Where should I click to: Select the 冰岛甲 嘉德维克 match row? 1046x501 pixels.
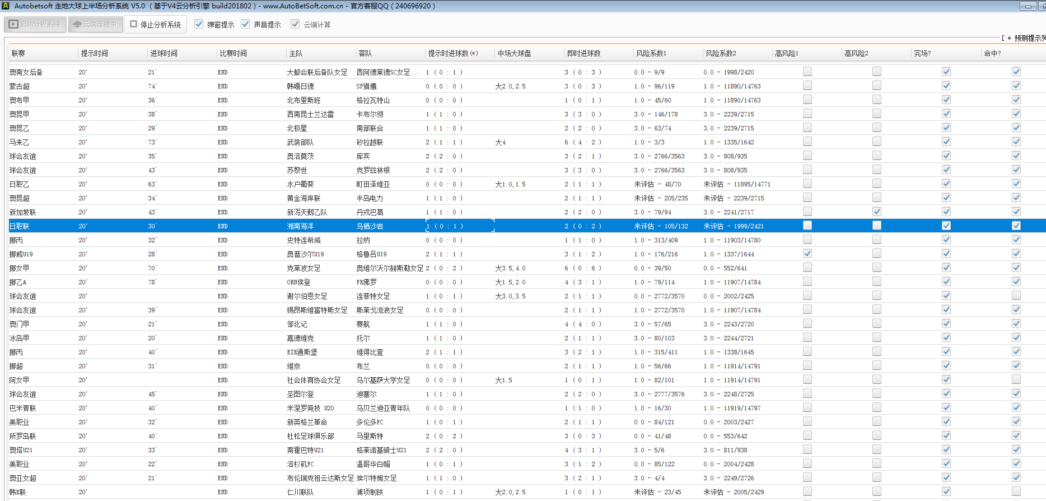click(300, 338)
